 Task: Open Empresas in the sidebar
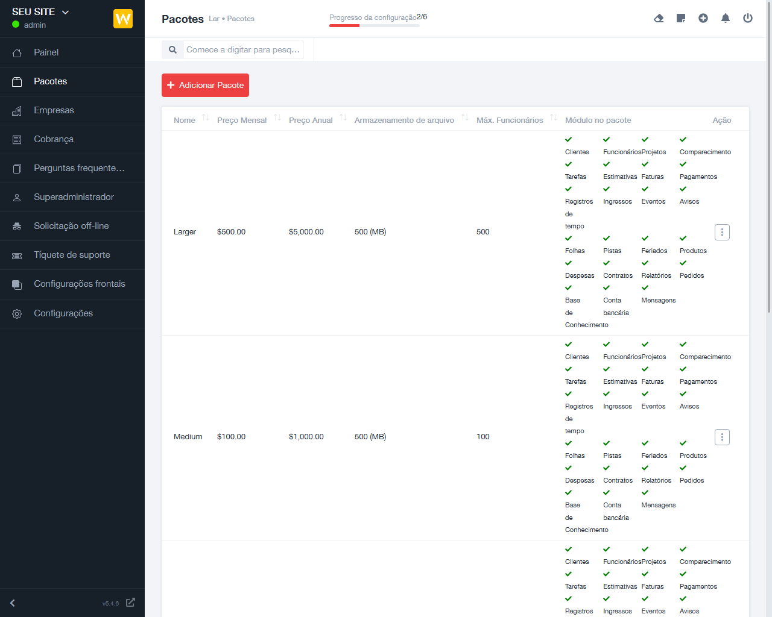pos(54,110)
